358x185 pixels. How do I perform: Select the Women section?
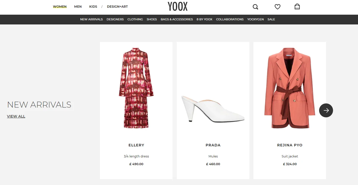tap(60, 7)
